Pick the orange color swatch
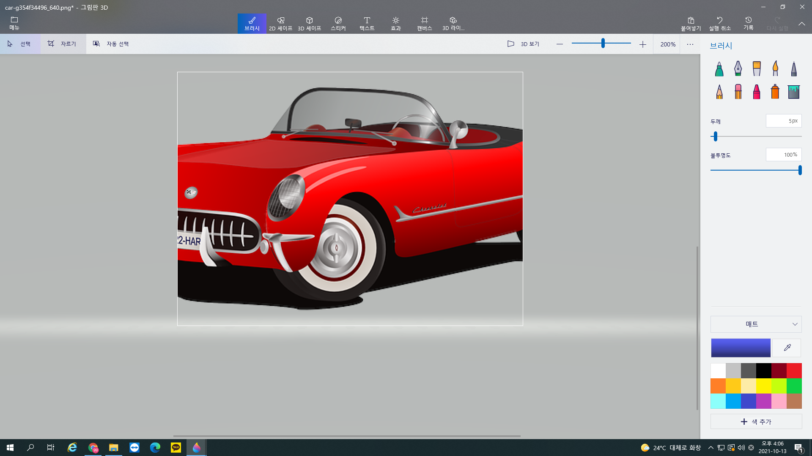 pyautogui.click(x=718, y=386)
